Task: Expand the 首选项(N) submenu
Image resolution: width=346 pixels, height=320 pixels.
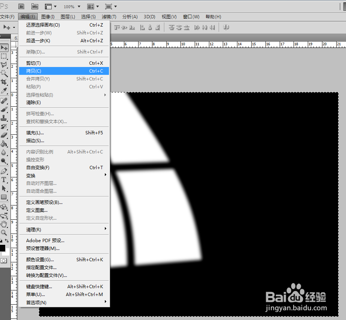Action: point(64,302)
